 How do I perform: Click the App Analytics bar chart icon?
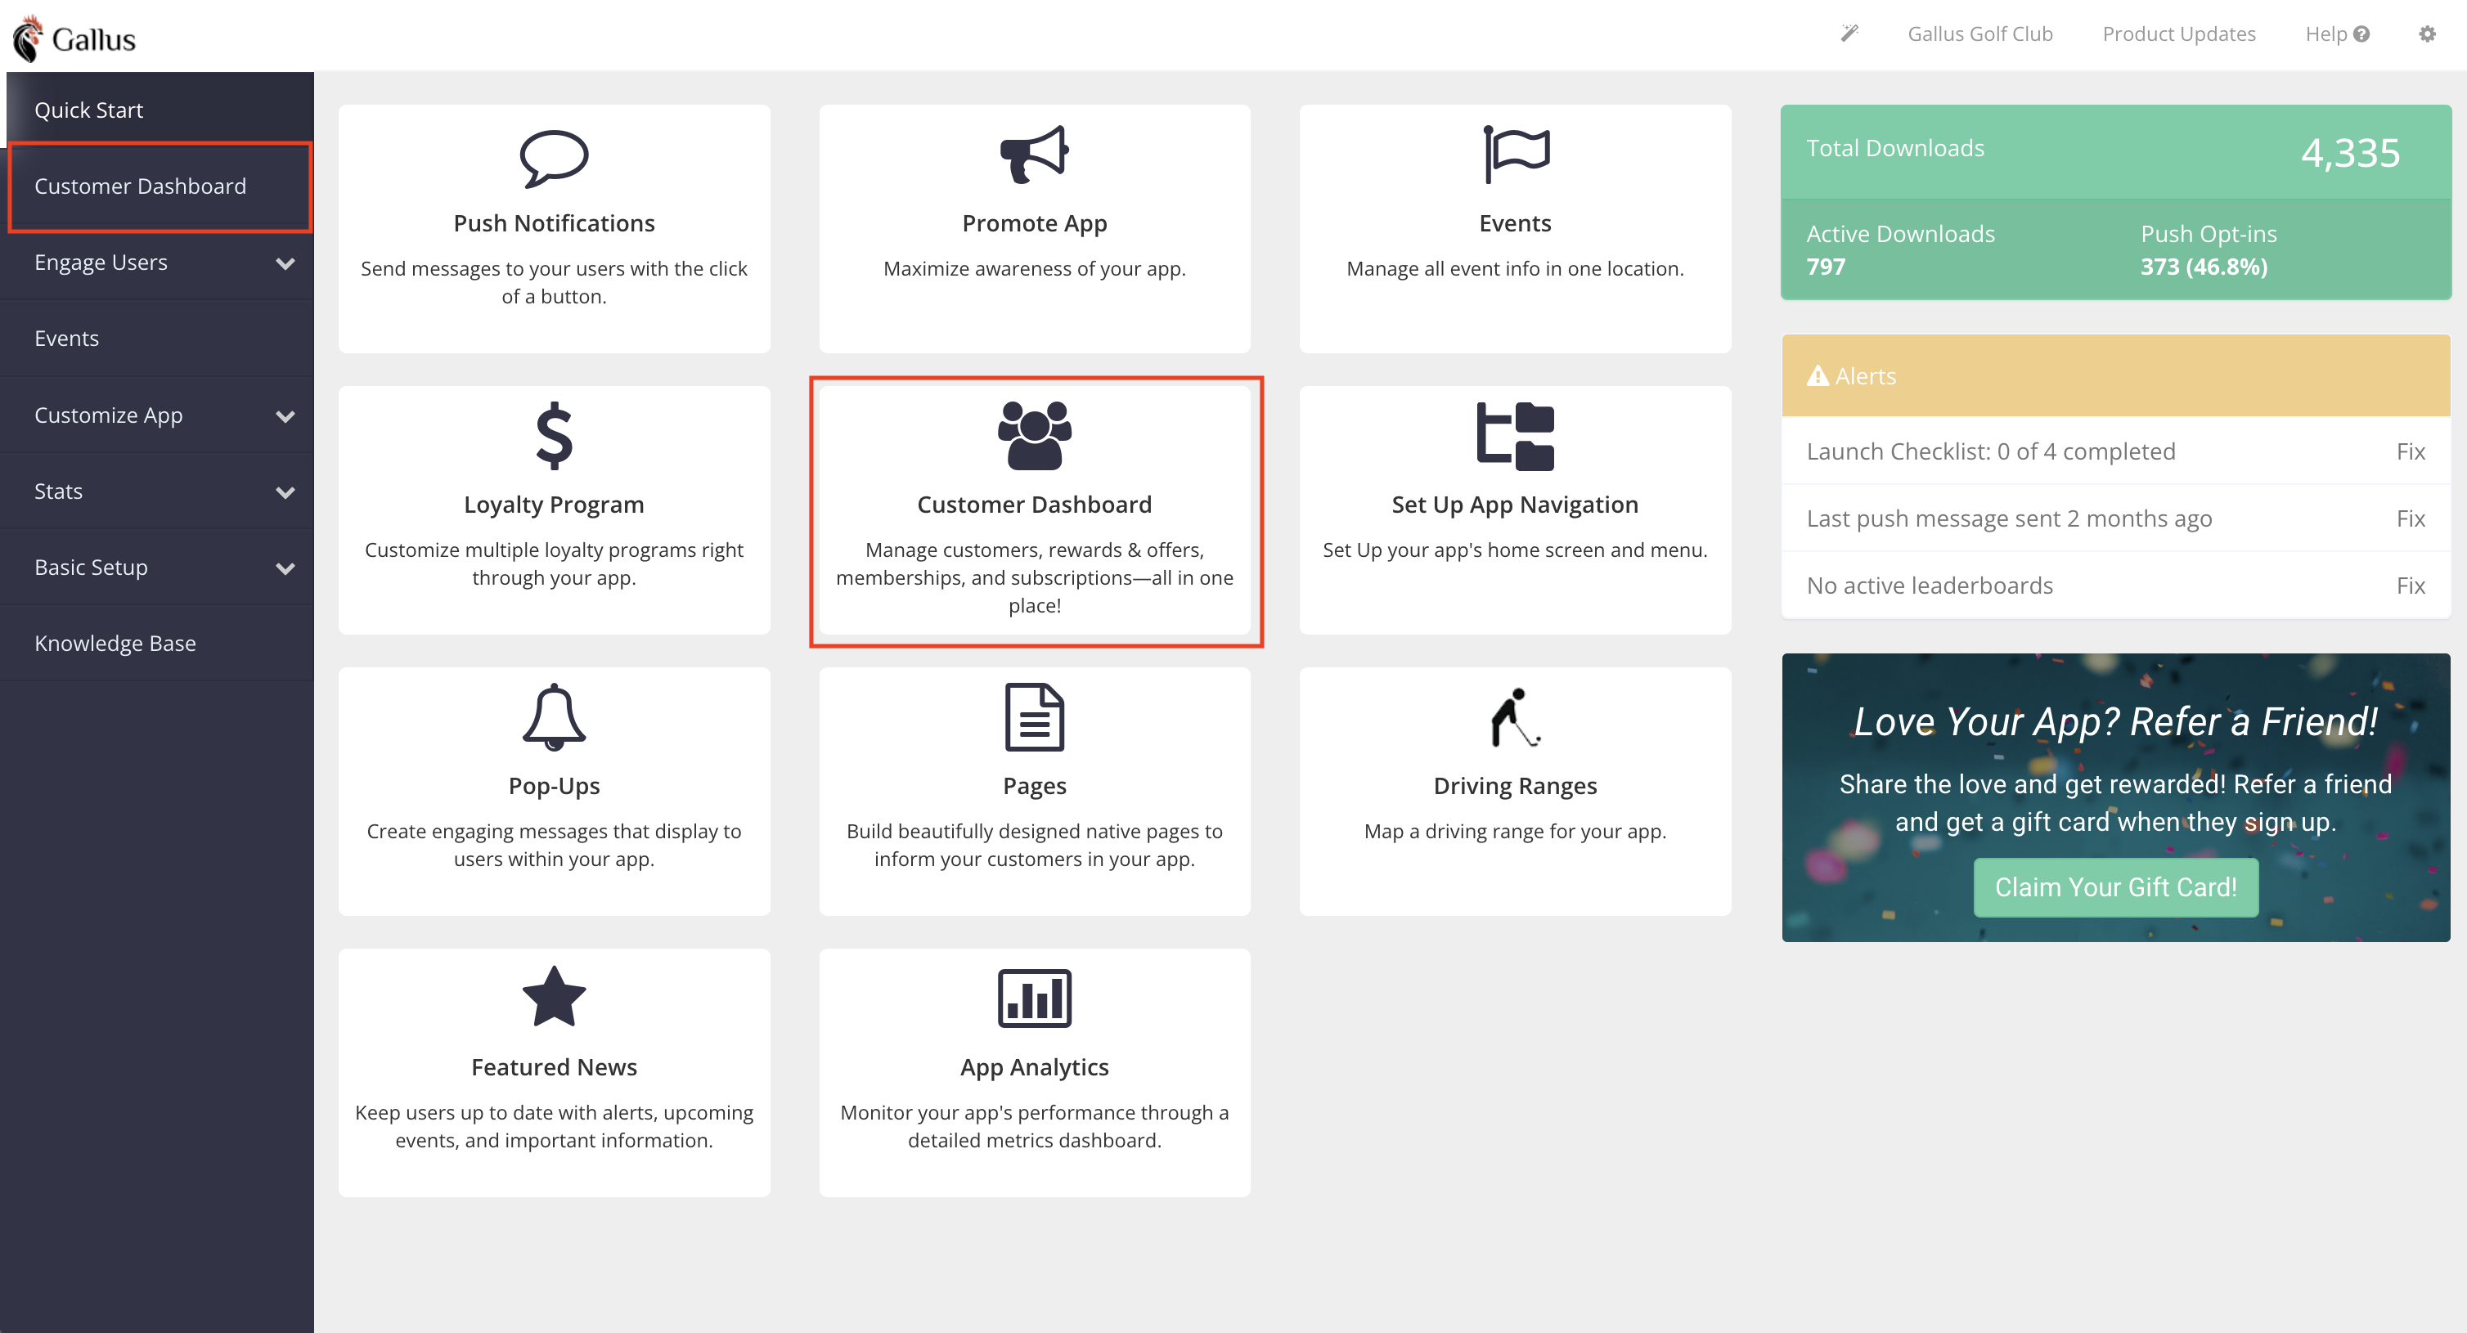[1034, 998]
